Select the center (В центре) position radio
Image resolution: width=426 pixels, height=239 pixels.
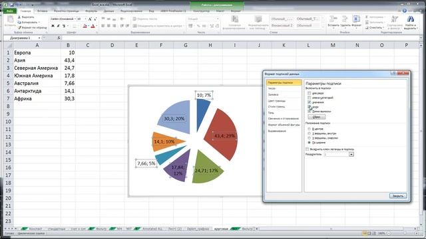(x=309, y=129)
